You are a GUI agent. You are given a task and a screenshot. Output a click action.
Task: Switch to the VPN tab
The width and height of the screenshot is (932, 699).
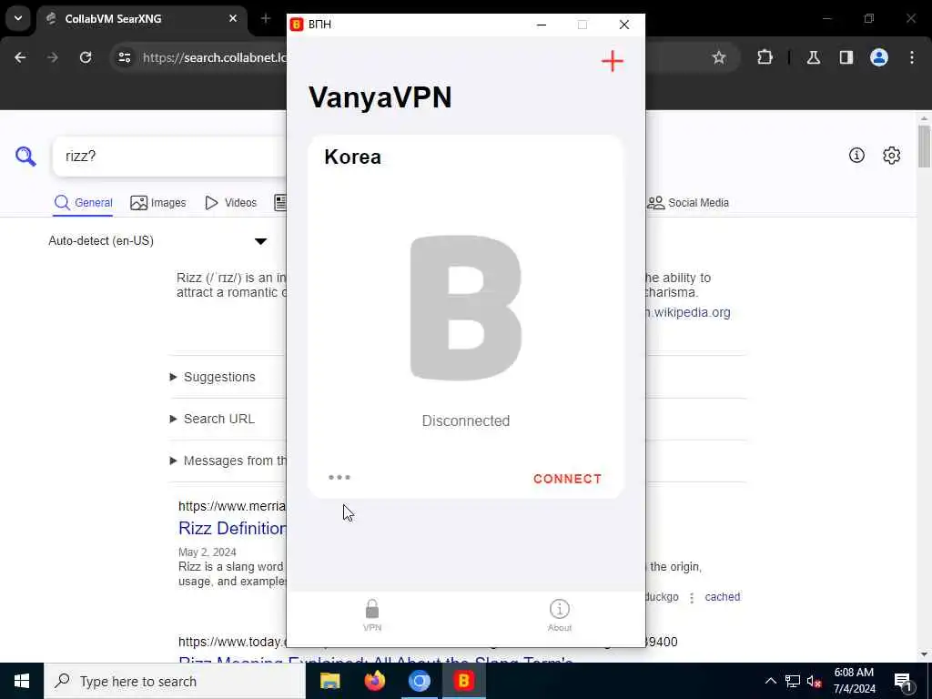point(372,616)
